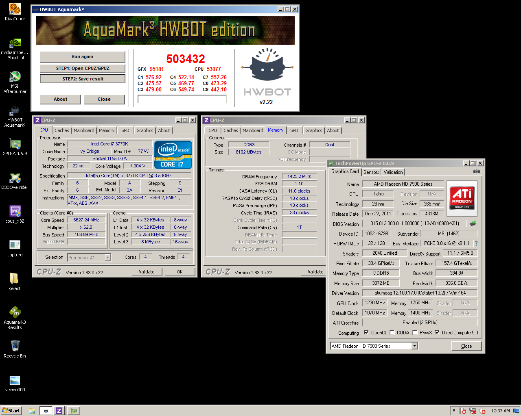Image resolution: width=521 pixels, height=416 pixels.
Task: Click the GPU-Z BIOS save chip icon
Action: pyautogui.click(x=473, y=223)
